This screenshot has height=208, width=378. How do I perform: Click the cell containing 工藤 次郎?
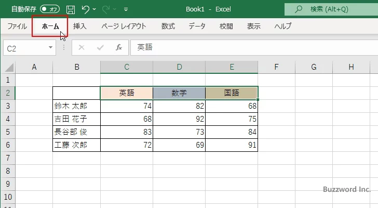coord(77,145)
